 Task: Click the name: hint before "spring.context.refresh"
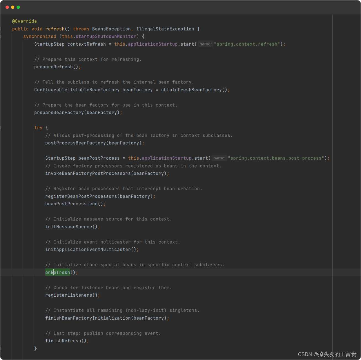click(x=206, y=44)
